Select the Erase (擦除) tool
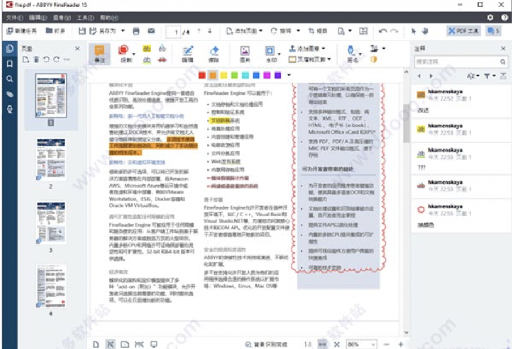This screenshot has width=512, height=349. pyautogui.click(x=214, y=54)
